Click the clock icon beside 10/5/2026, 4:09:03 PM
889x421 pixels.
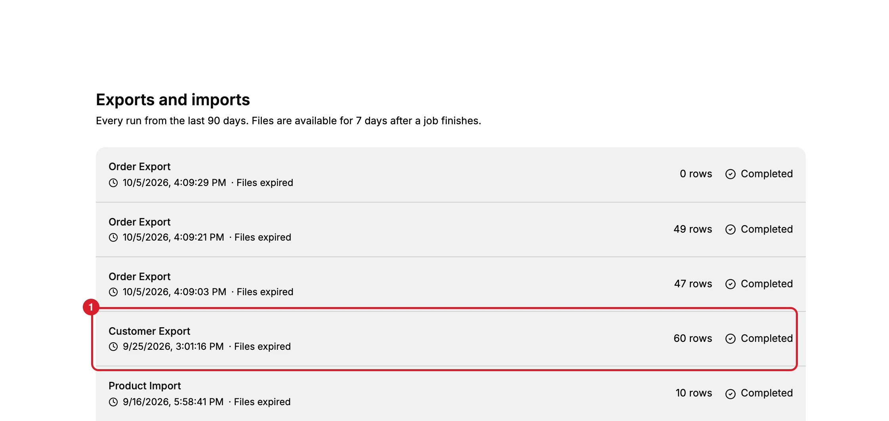[x=113, y=292]
